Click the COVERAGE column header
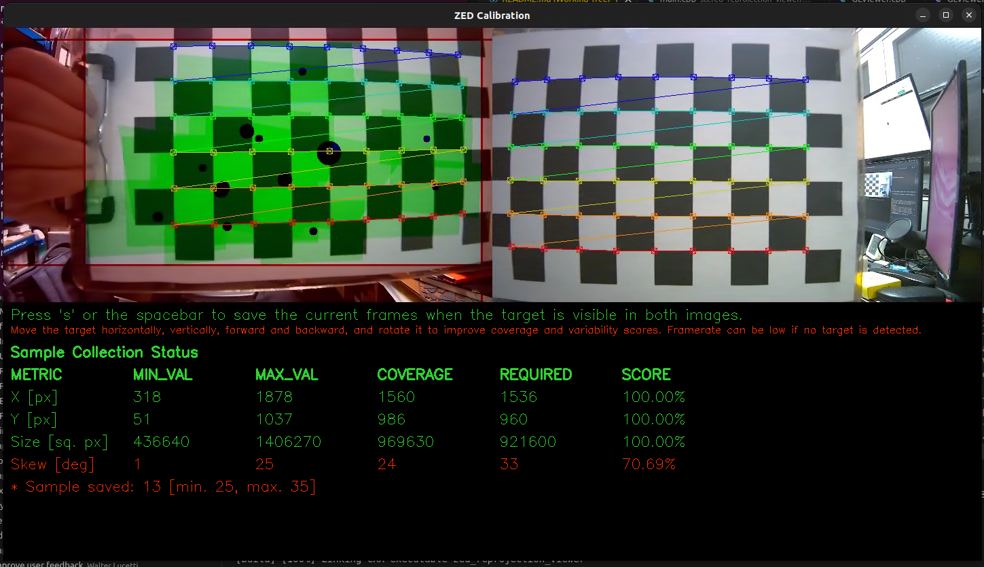The image size is (984, 567). pyautogui.click(x=415, y=375)
